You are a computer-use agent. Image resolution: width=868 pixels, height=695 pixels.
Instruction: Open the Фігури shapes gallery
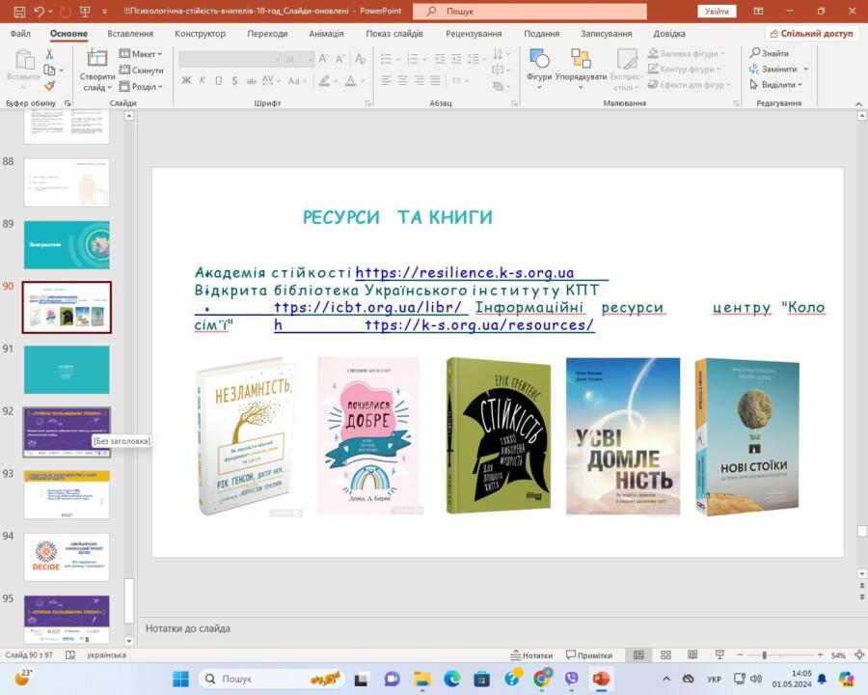pyautogui.click(x=539, y=69)
